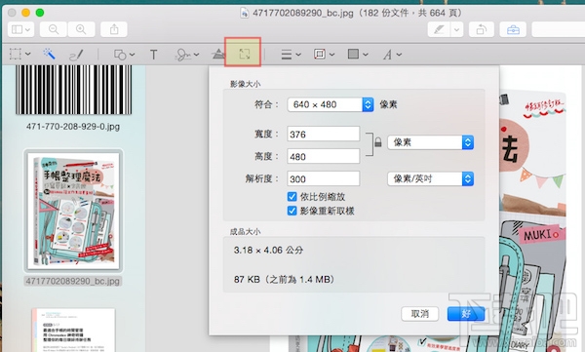Select the text page thumbnail in the sidebar
Viewport: 585px width, 352px height.
[x=73, y=330]
